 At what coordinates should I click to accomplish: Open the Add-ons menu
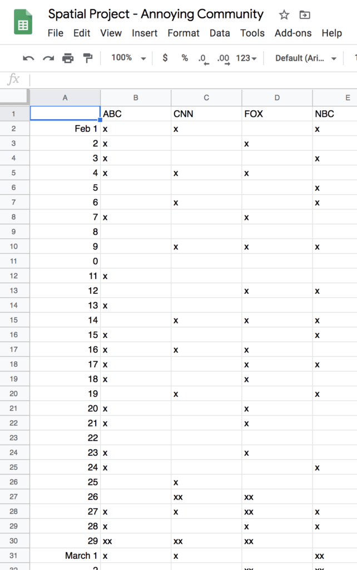pyautogui.click(x=293, y=33)
